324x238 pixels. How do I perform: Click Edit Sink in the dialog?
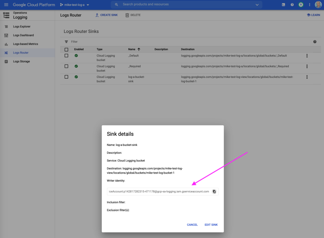211,225
